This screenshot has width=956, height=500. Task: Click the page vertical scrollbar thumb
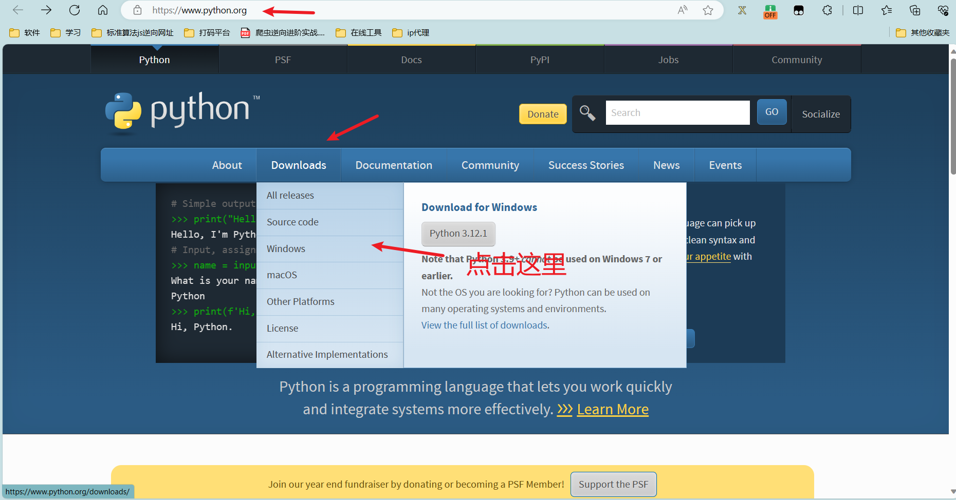pyautogui.click(x=952, y=117)
